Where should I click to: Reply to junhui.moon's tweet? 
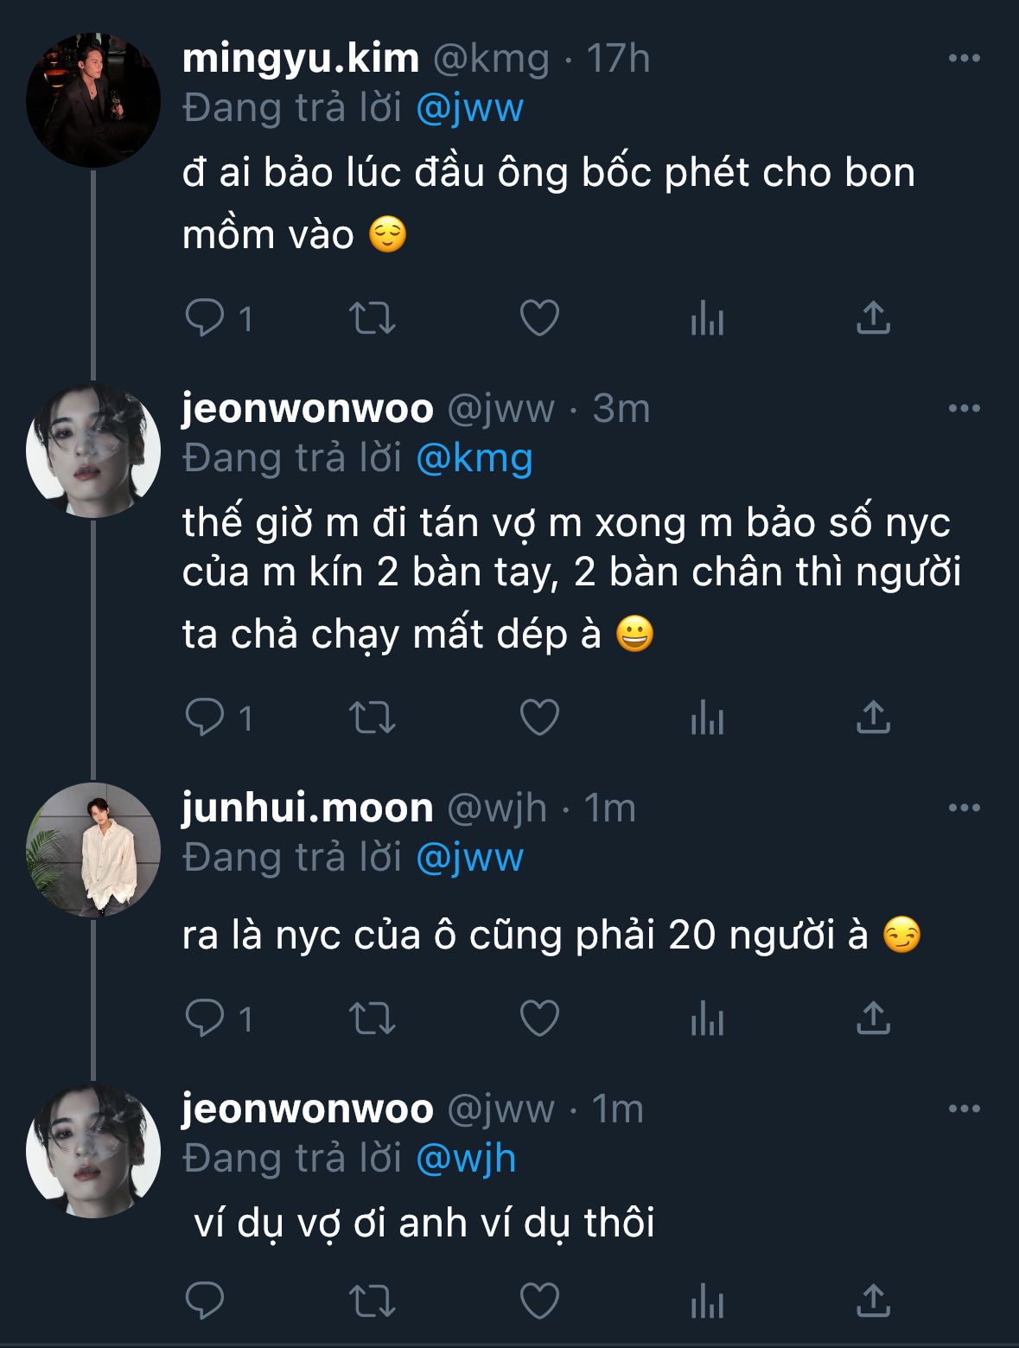(x=205, y=1019)
